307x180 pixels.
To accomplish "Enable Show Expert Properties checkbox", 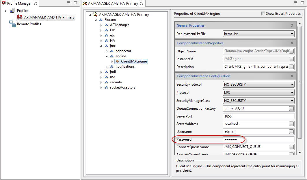I will click(263, 14).
